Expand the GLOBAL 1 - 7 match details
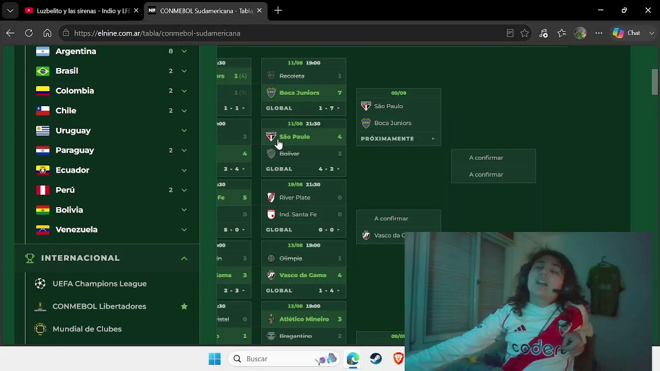Screen dimensions: 660x371 304,108
